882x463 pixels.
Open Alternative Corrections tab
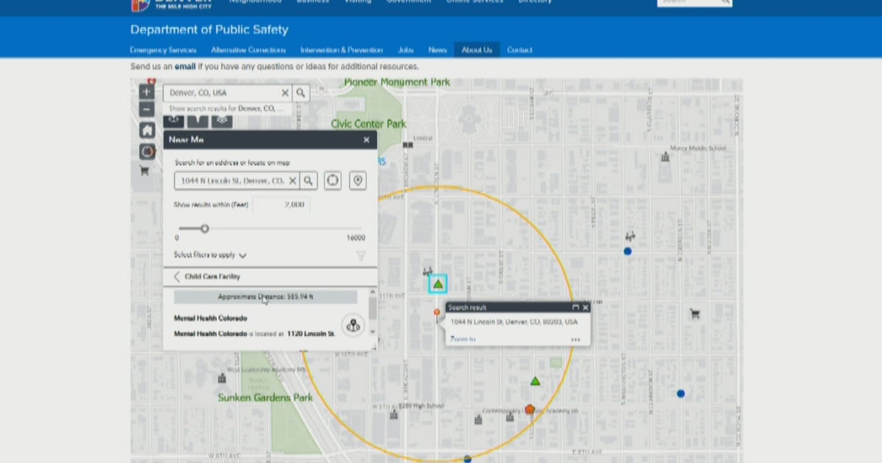(x=248, y=50)
